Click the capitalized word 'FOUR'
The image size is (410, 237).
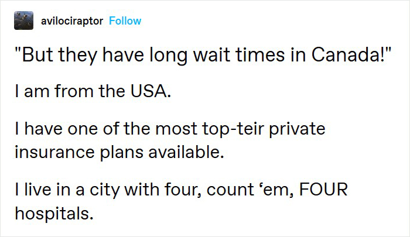[x=323, y=189]
